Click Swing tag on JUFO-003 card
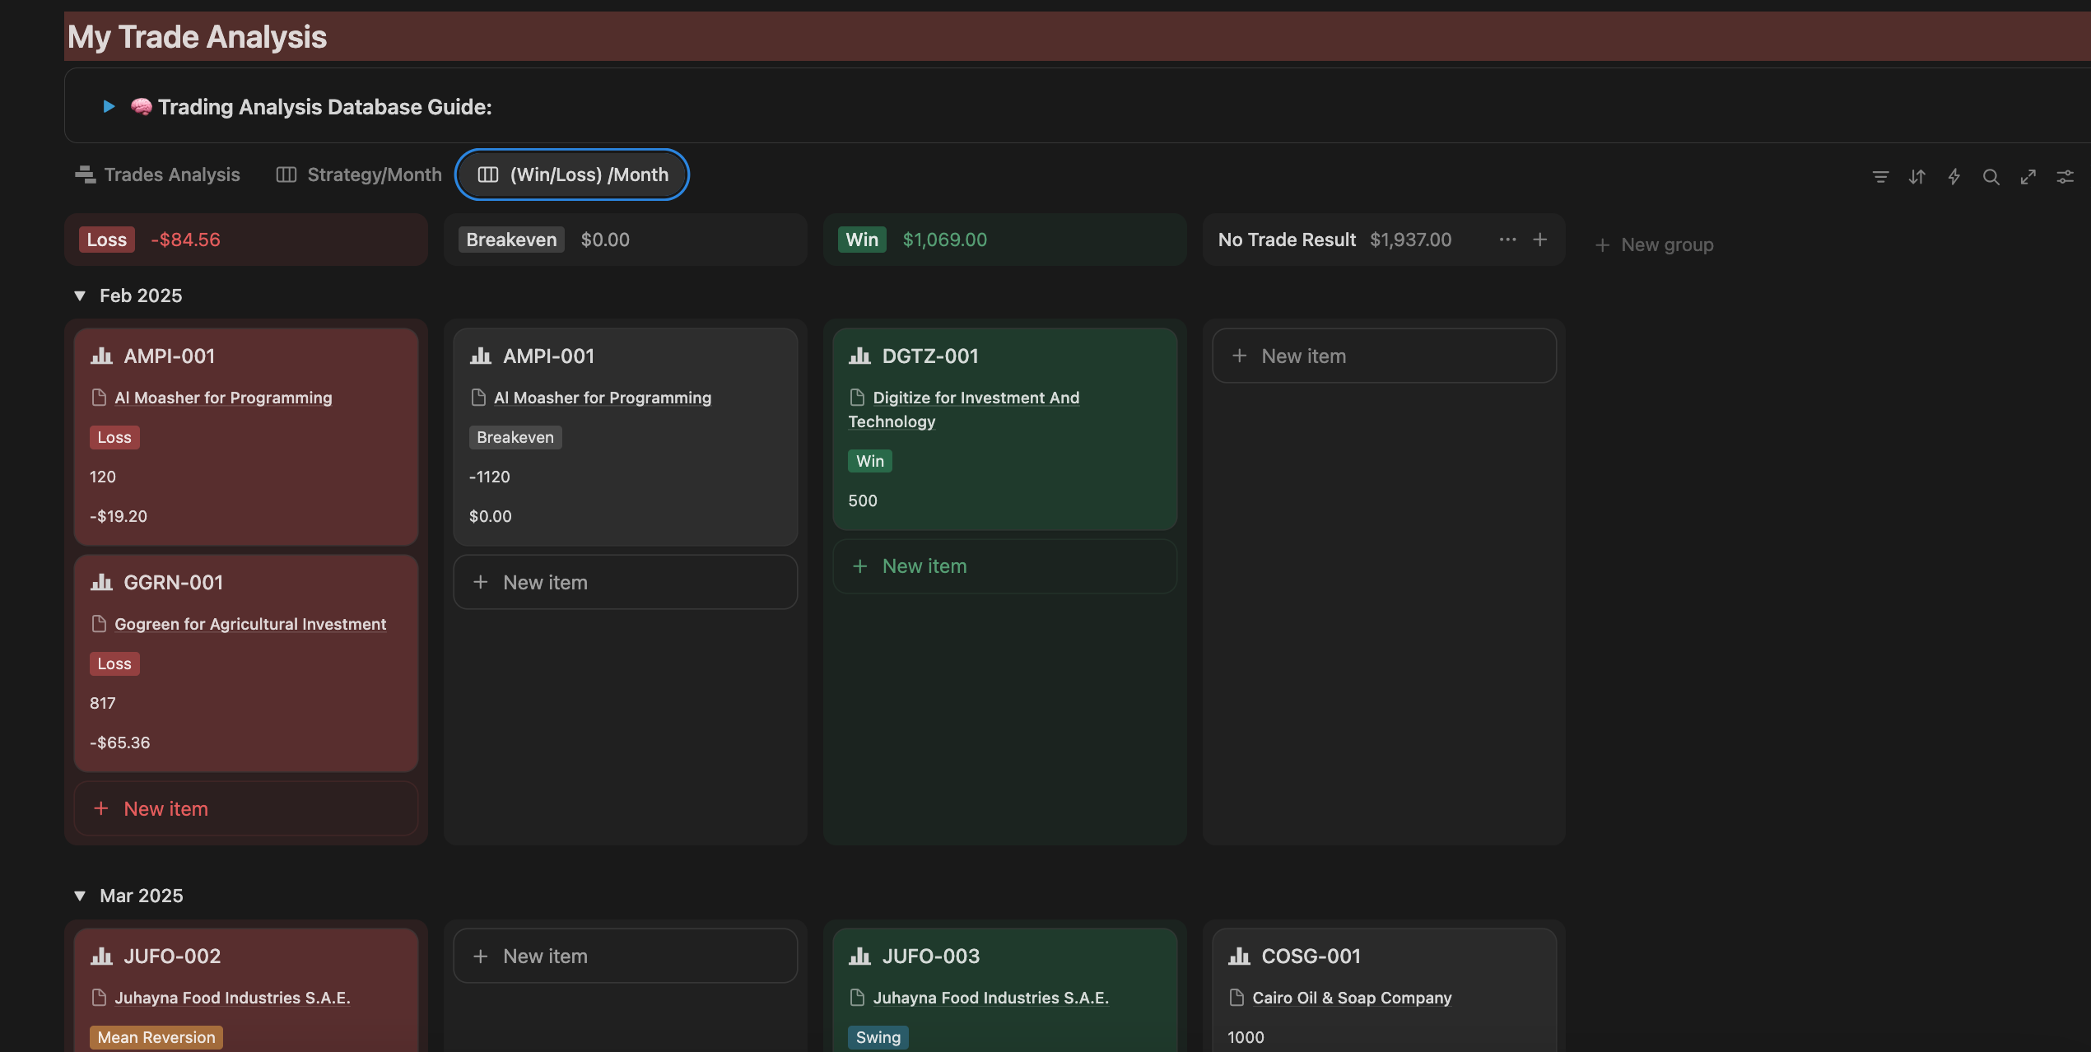2091x1052 pixels. pos(878,1037)
